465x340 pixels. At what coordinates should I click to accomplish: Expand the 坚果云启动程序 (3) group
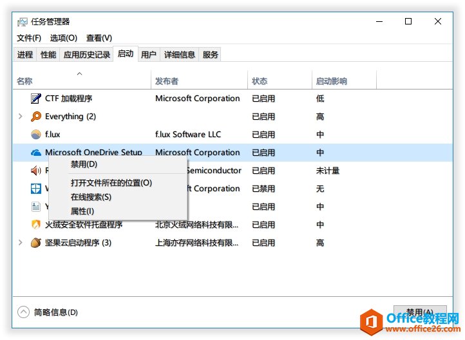(20, 243)
